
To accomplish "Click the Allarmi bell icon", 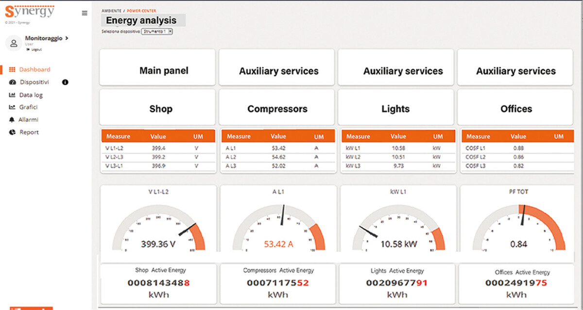I will pos(12,120).
